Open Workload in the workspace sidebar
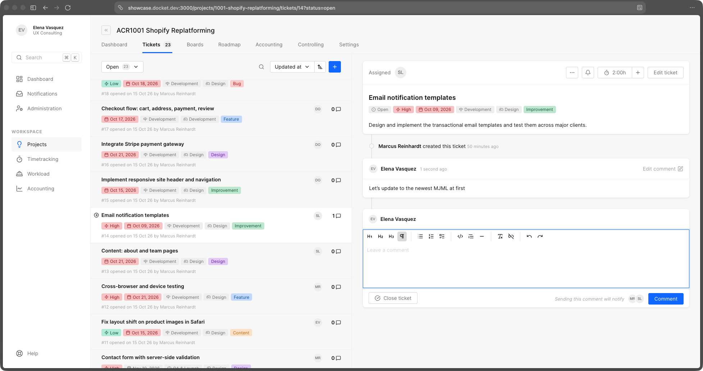Viewport: 703px width, 371px height. pos(46,174)
